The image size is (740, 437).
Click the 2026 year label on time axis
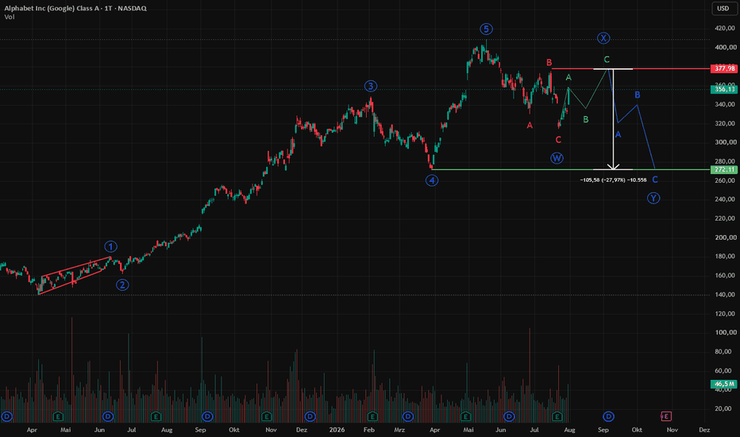(x=337, y=430)
